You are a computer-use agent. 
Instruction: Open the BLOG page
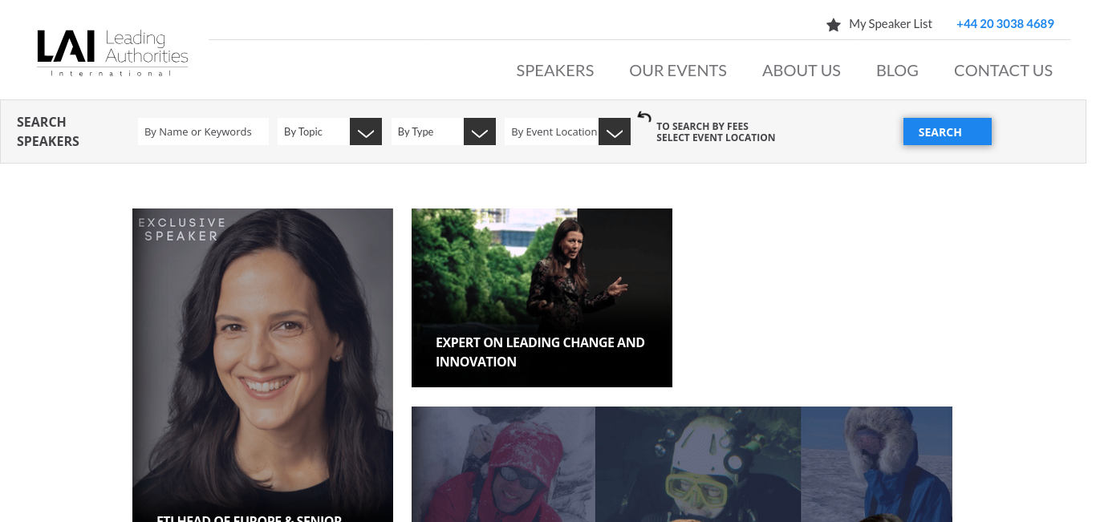[x=897, y=71]
